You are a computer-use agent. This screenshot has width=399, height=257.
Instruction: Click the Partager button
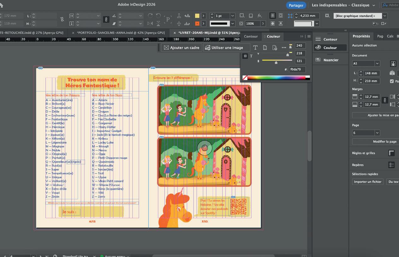point(296,5)
